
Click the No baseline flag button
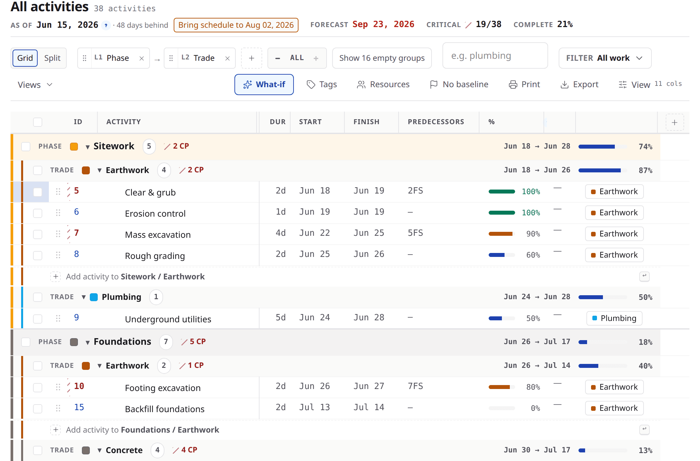point(459,85)
